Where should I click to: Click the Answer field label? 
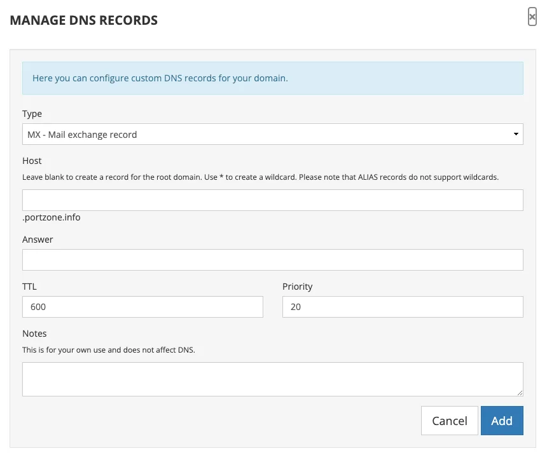pyautogui.click(x=38, y=240)
